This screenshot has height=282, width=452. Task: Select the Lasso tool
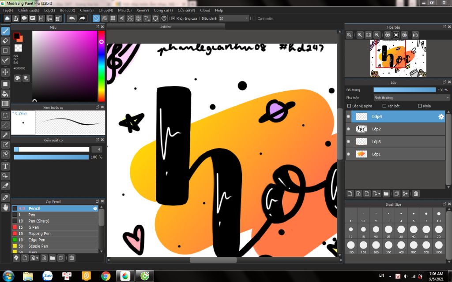click(x=5, y=126)
